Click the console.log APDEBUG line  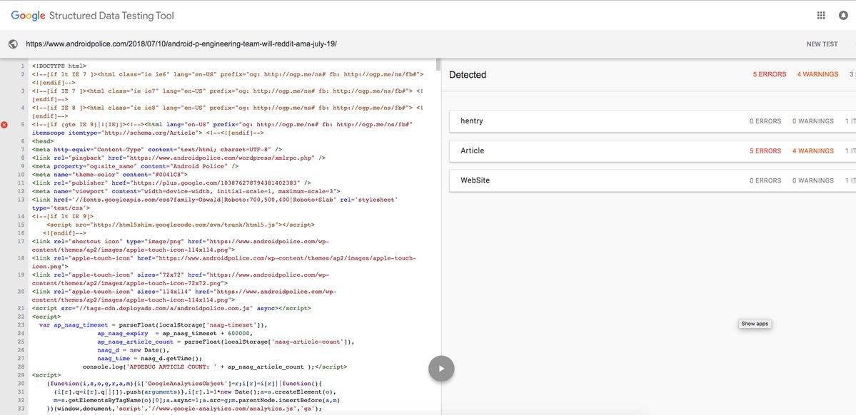click(215, 367)
